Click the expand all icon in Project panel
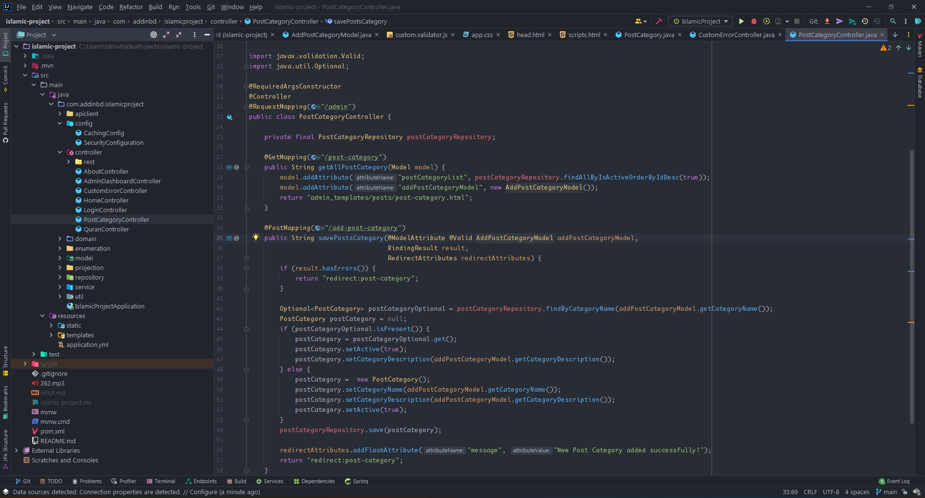Viewport: 925px width, 498px height. tap(166, 35)
